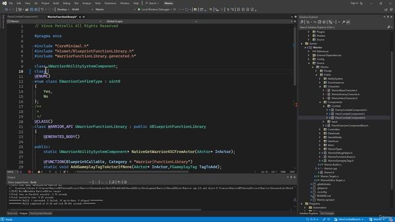This screenshot has width=395, height=222.
Task: Select WarriorEnemyCharacter.h file
Action: [346, 94]
